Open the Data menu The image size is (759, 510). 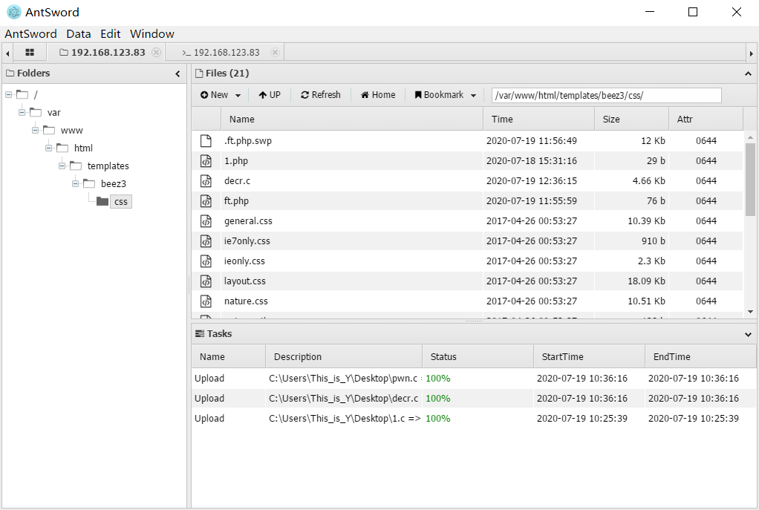(79, 34)
